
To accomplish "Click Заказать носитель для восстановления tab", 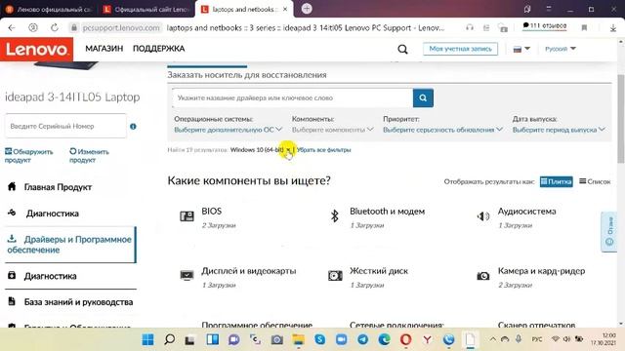I will pos(247,75).
